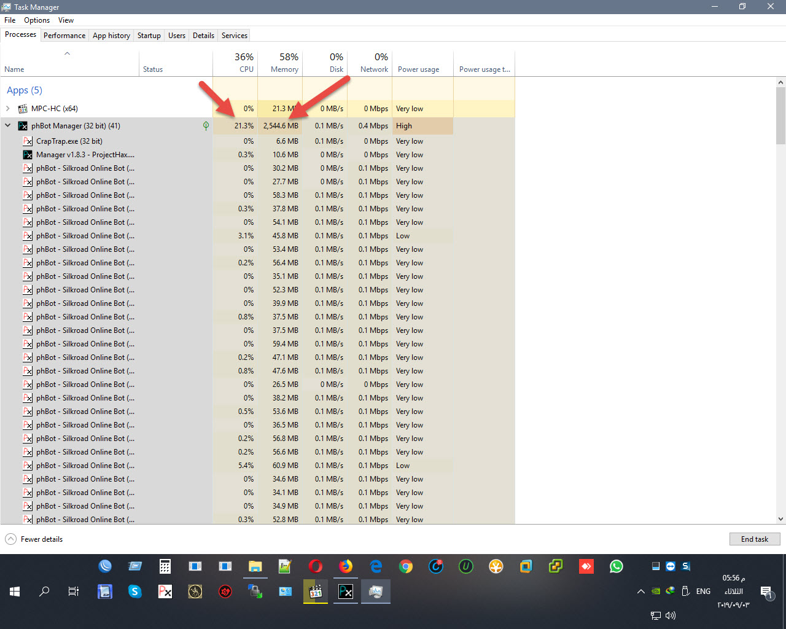
Task: Open Google Chrome from the taskbar
Action: click(406, 566)
